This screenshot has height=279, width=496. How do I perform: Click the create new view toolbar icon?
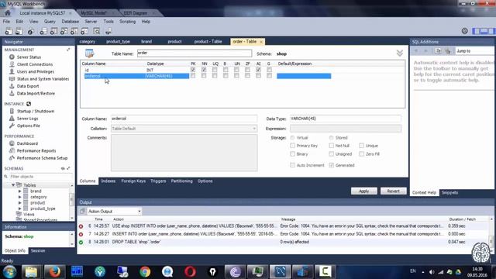[64, 31]
